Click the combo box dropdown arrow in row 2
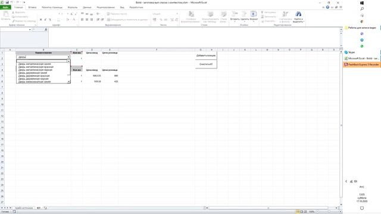This screenshot has width=381, height=214. 68,57
